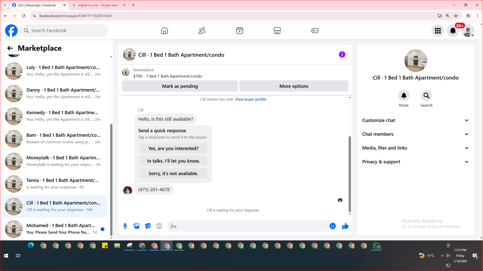Viewport: 483px width, 271px height.
Task: Search within the conversation
Action: 426,96
